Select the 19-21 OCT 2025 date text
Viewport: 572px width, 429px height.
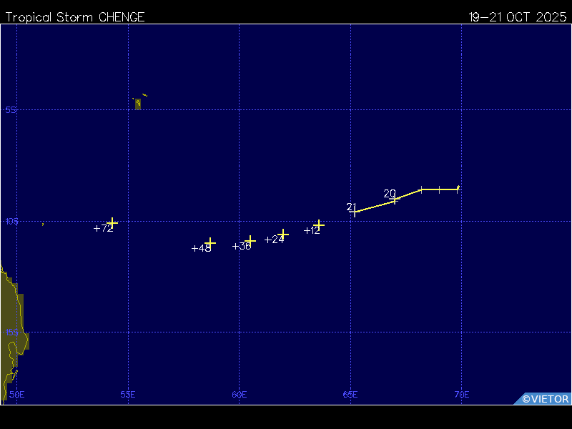coord(518,17)
